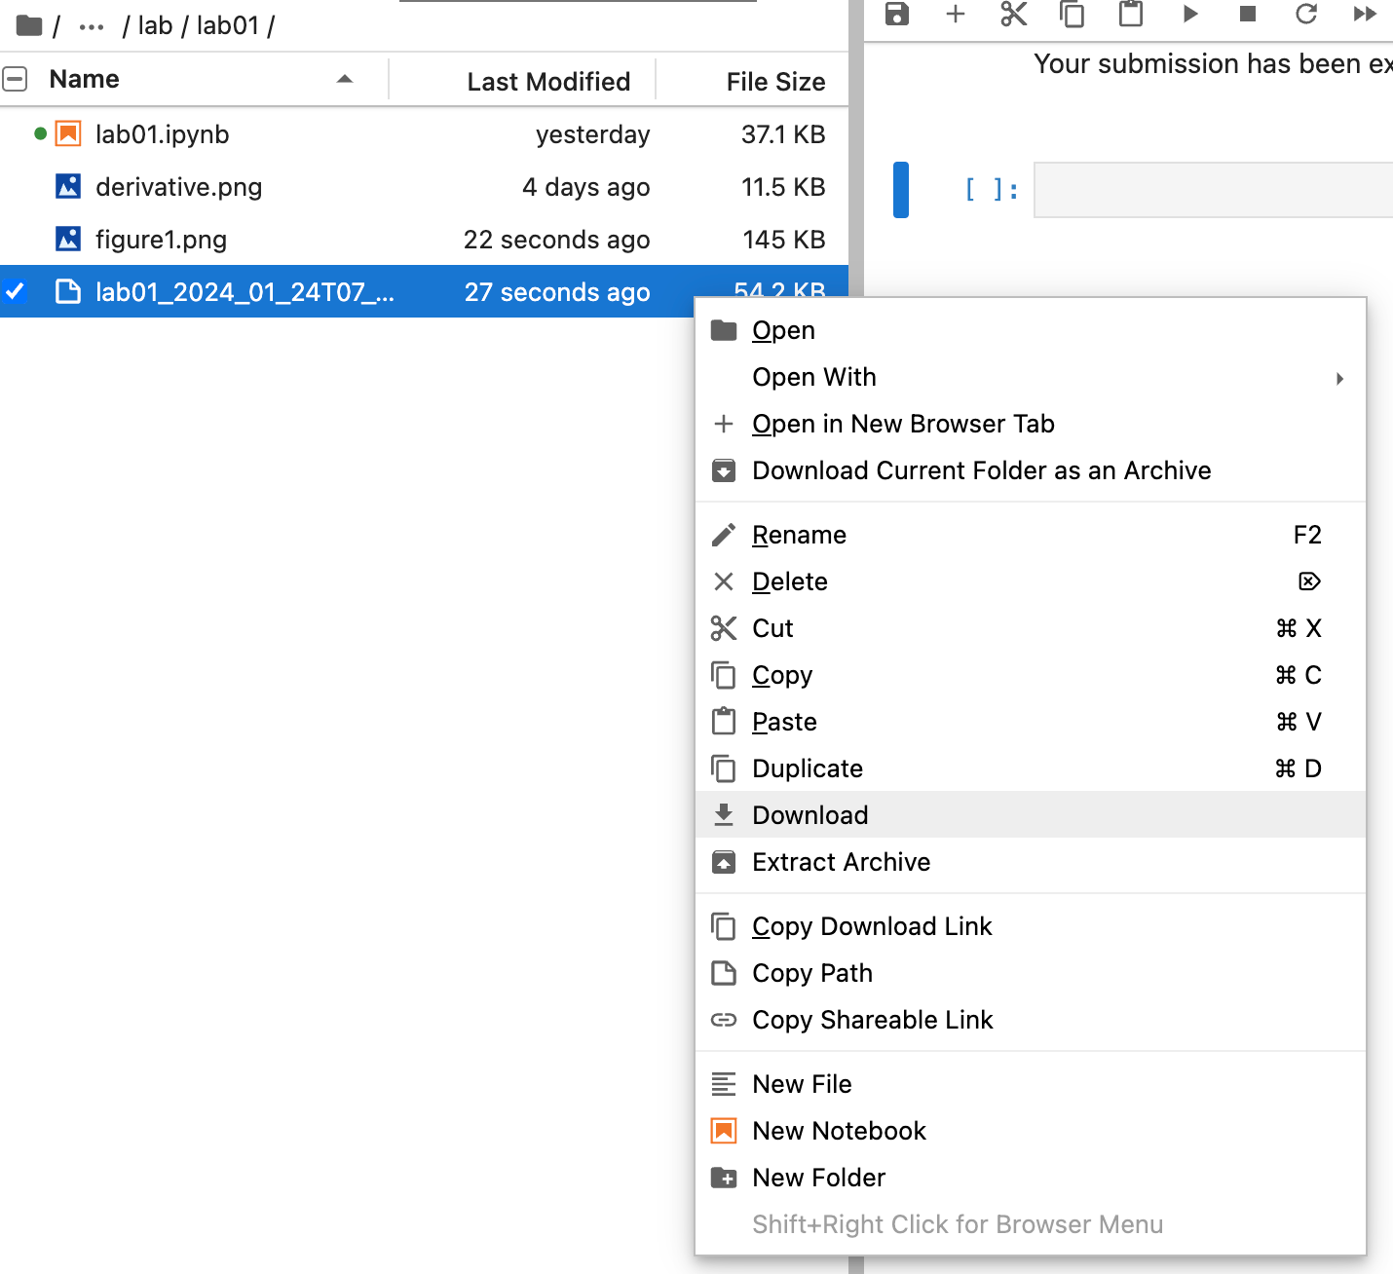
Task: Select the cut cells icon in notebook toolbar
Action: click(x=1013, y=15)
